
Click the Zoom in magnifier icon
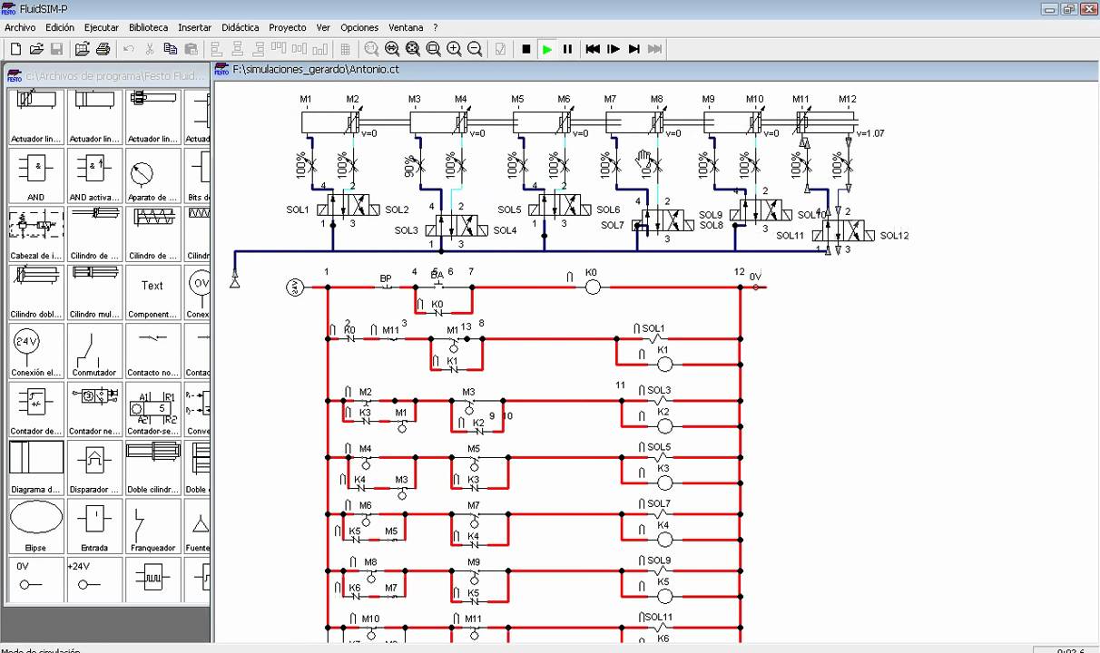click(x=454, y=49)
